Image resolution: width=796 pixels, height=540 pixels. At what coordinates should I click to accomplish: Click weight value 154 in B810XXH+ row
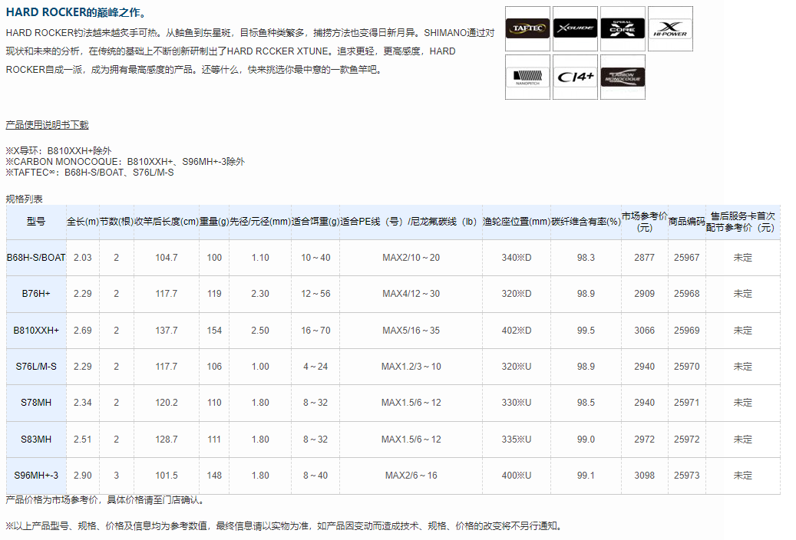click(214, 331)
